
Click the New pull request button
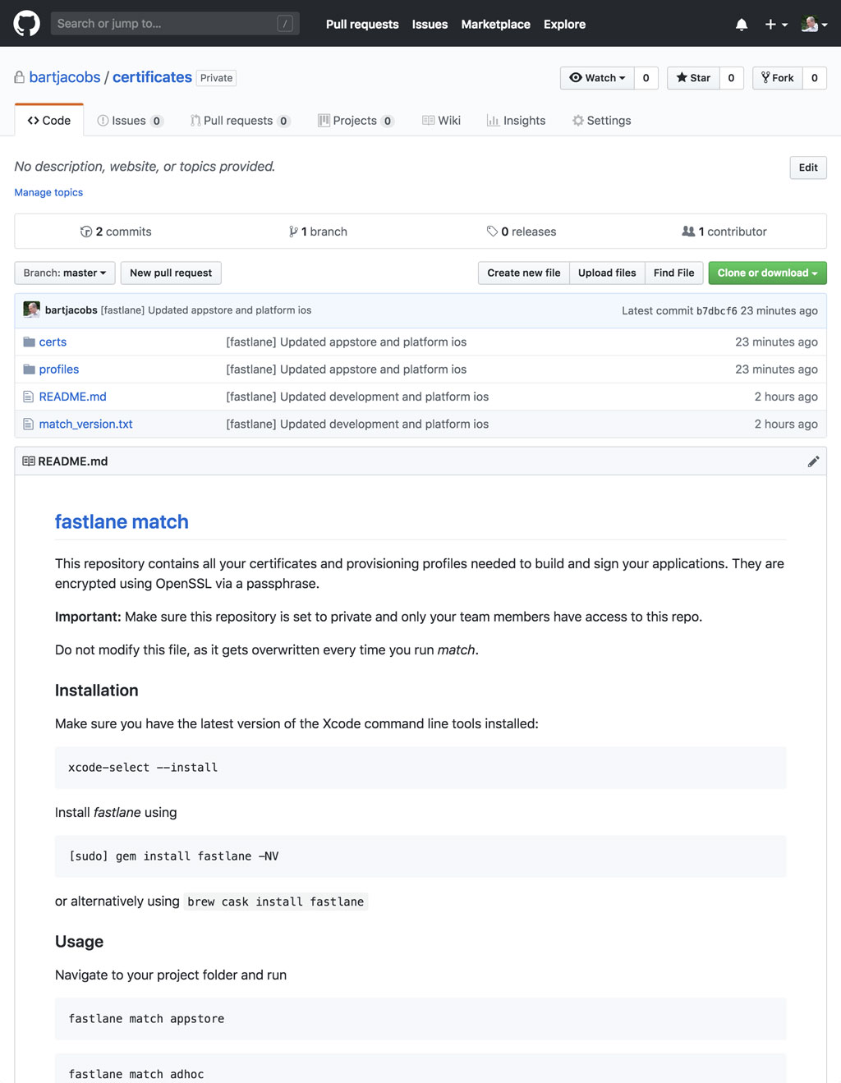[x=170, y=273]
